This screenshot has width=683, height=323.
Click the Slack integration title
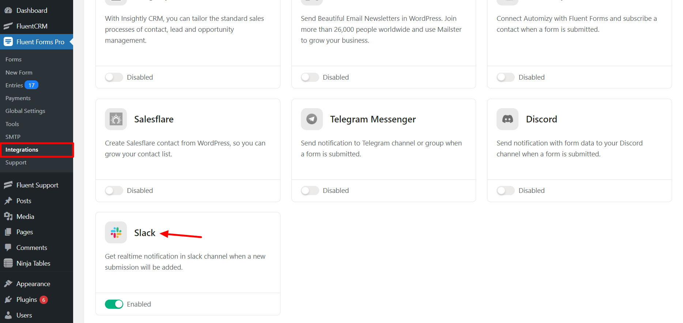point(145,233)
